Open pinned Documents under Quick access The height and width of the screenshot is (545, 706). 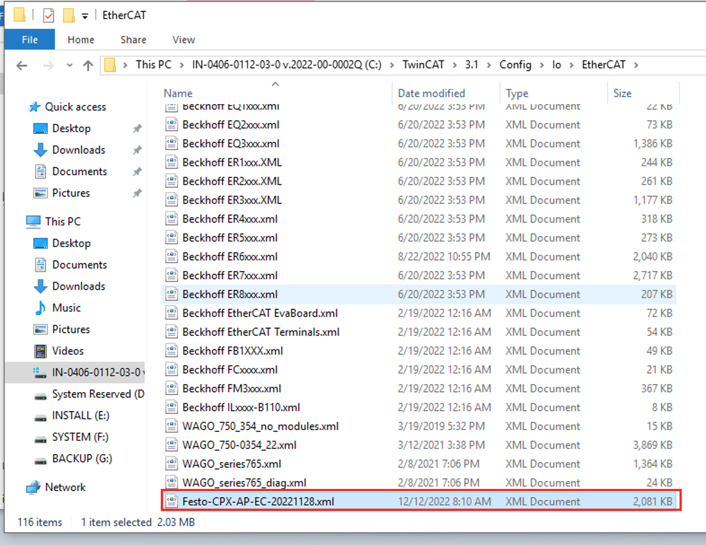pos(79,171)
